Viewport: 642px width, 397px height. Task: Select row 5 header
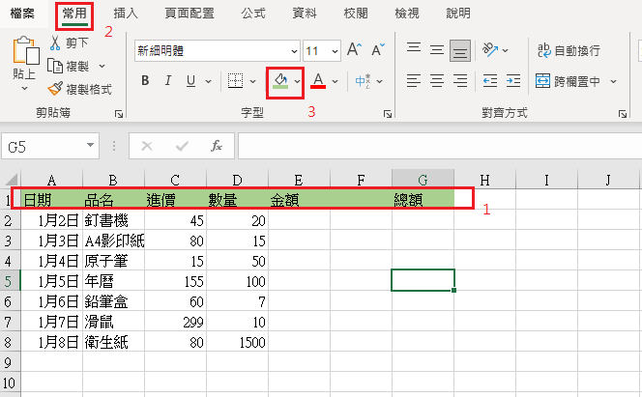point(10,281)
